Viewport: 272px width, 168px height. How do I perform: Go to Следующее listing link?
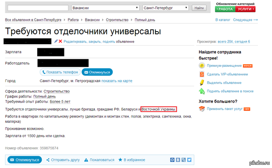pyautogui.click(x=245, y=20)
